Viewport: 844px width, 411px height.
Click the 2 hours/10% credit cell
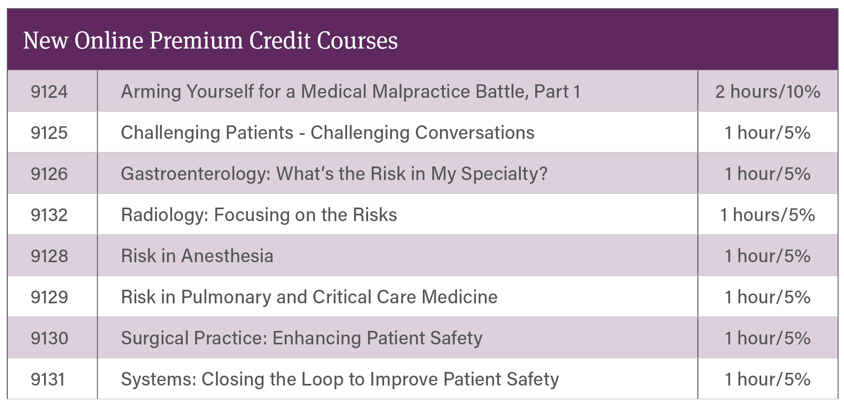pos(768,91)
